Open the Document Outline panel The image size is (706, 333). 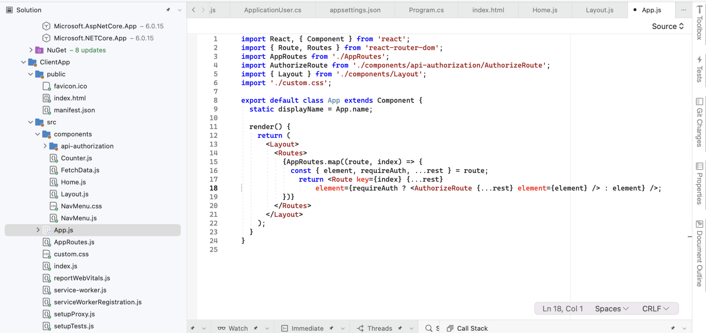699,253
